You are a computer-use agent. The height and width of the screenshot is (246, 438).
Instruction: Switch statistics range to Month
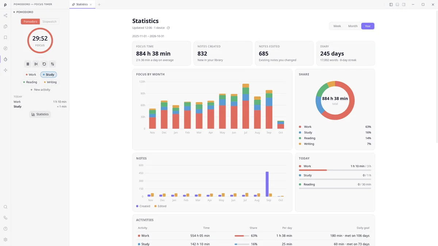tap(353, 26)
